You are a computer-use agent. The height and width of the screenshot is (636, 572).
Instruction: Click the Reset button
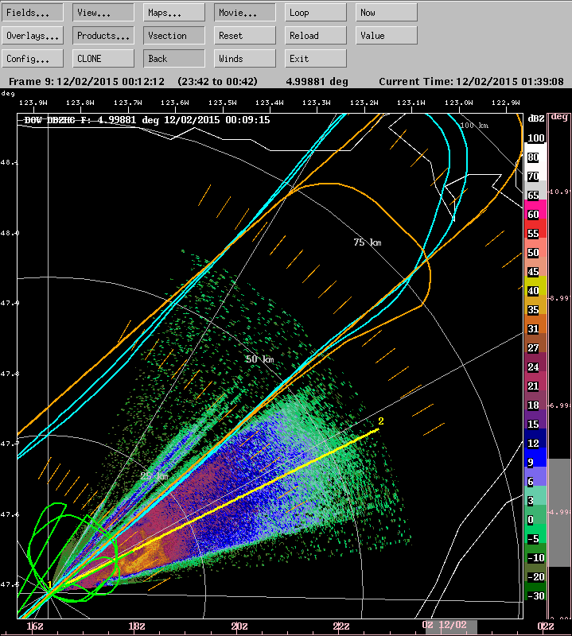click(x=245, y=36)
